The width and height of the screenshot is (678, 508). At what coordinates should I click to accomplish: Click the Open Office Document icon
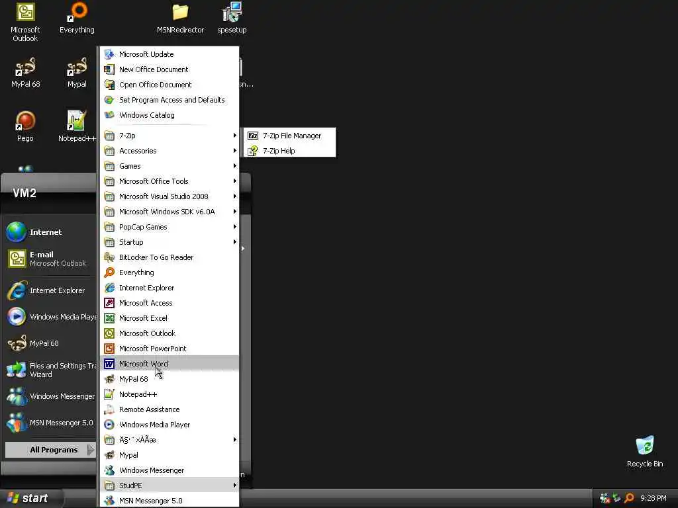109,85
